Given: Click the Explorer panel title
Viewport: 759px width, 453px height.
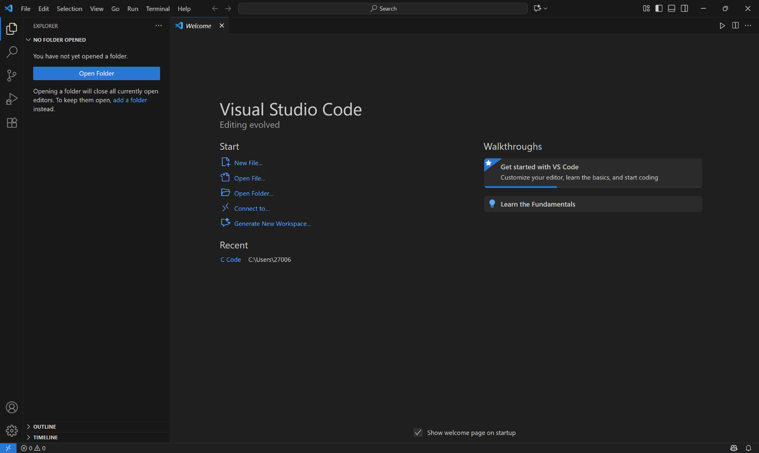Looking at the screenshot, I should [x=46, y=26].
